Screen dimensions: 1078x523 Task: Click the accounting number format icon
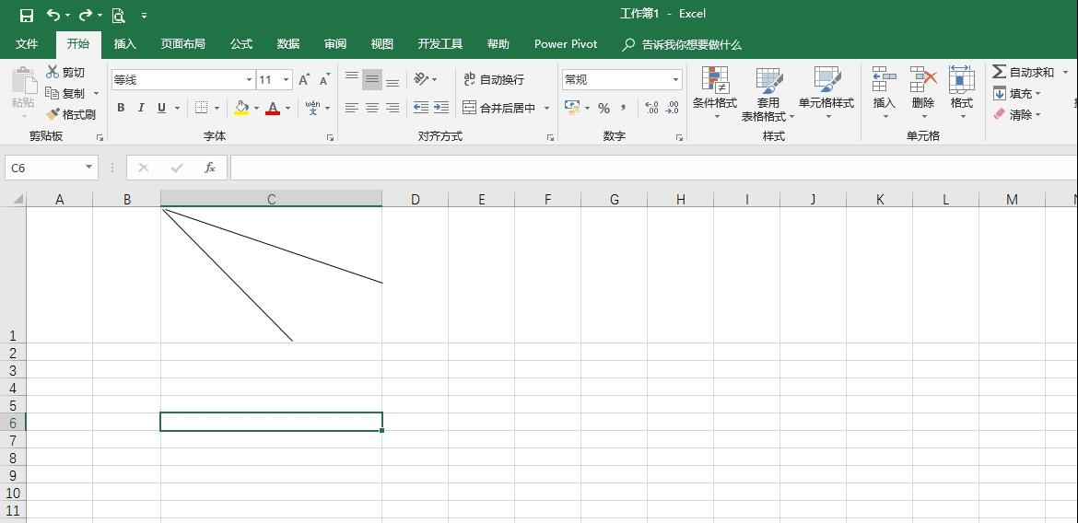(x=572, y=107)
